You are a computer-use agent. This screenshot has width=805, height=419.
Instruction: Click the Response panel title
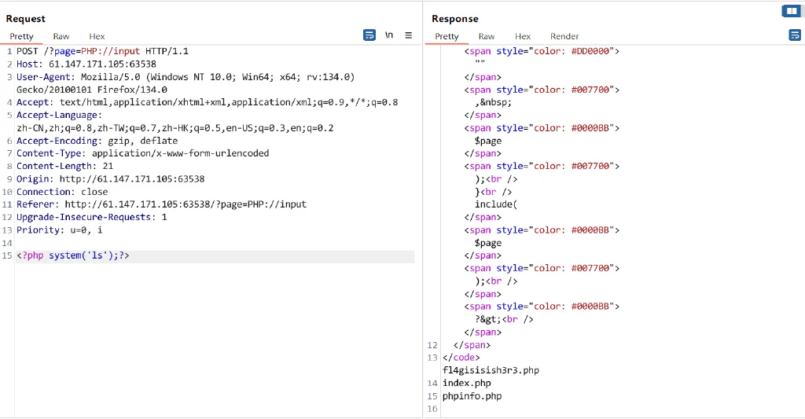coord(455,19)
